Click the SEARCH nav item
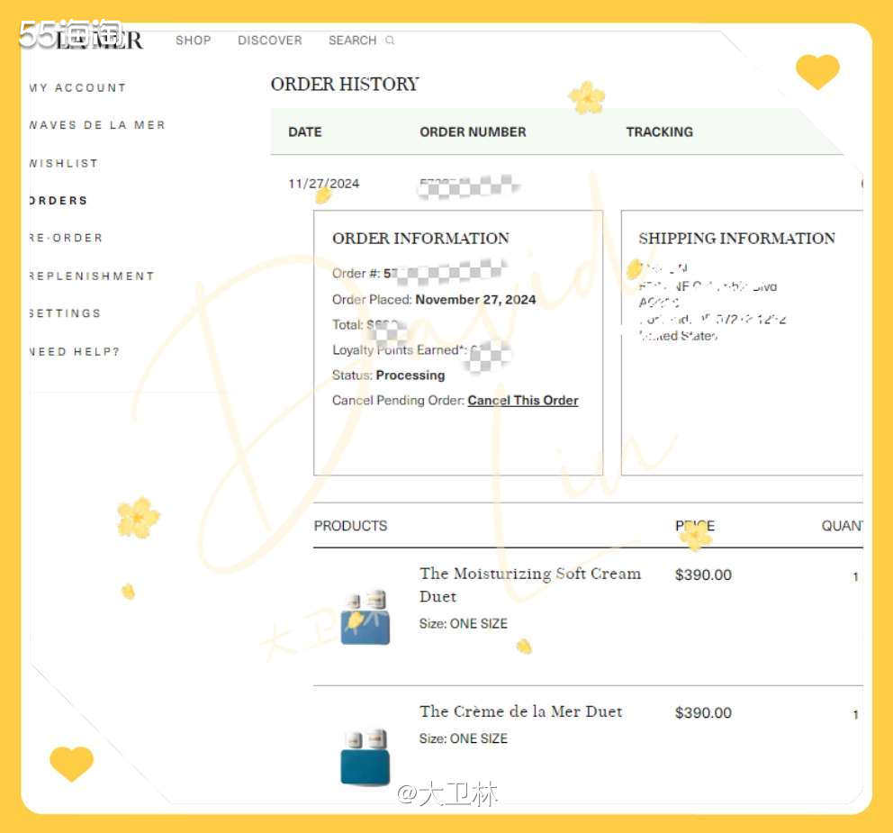The image size is (893, 833). (352, 41)
